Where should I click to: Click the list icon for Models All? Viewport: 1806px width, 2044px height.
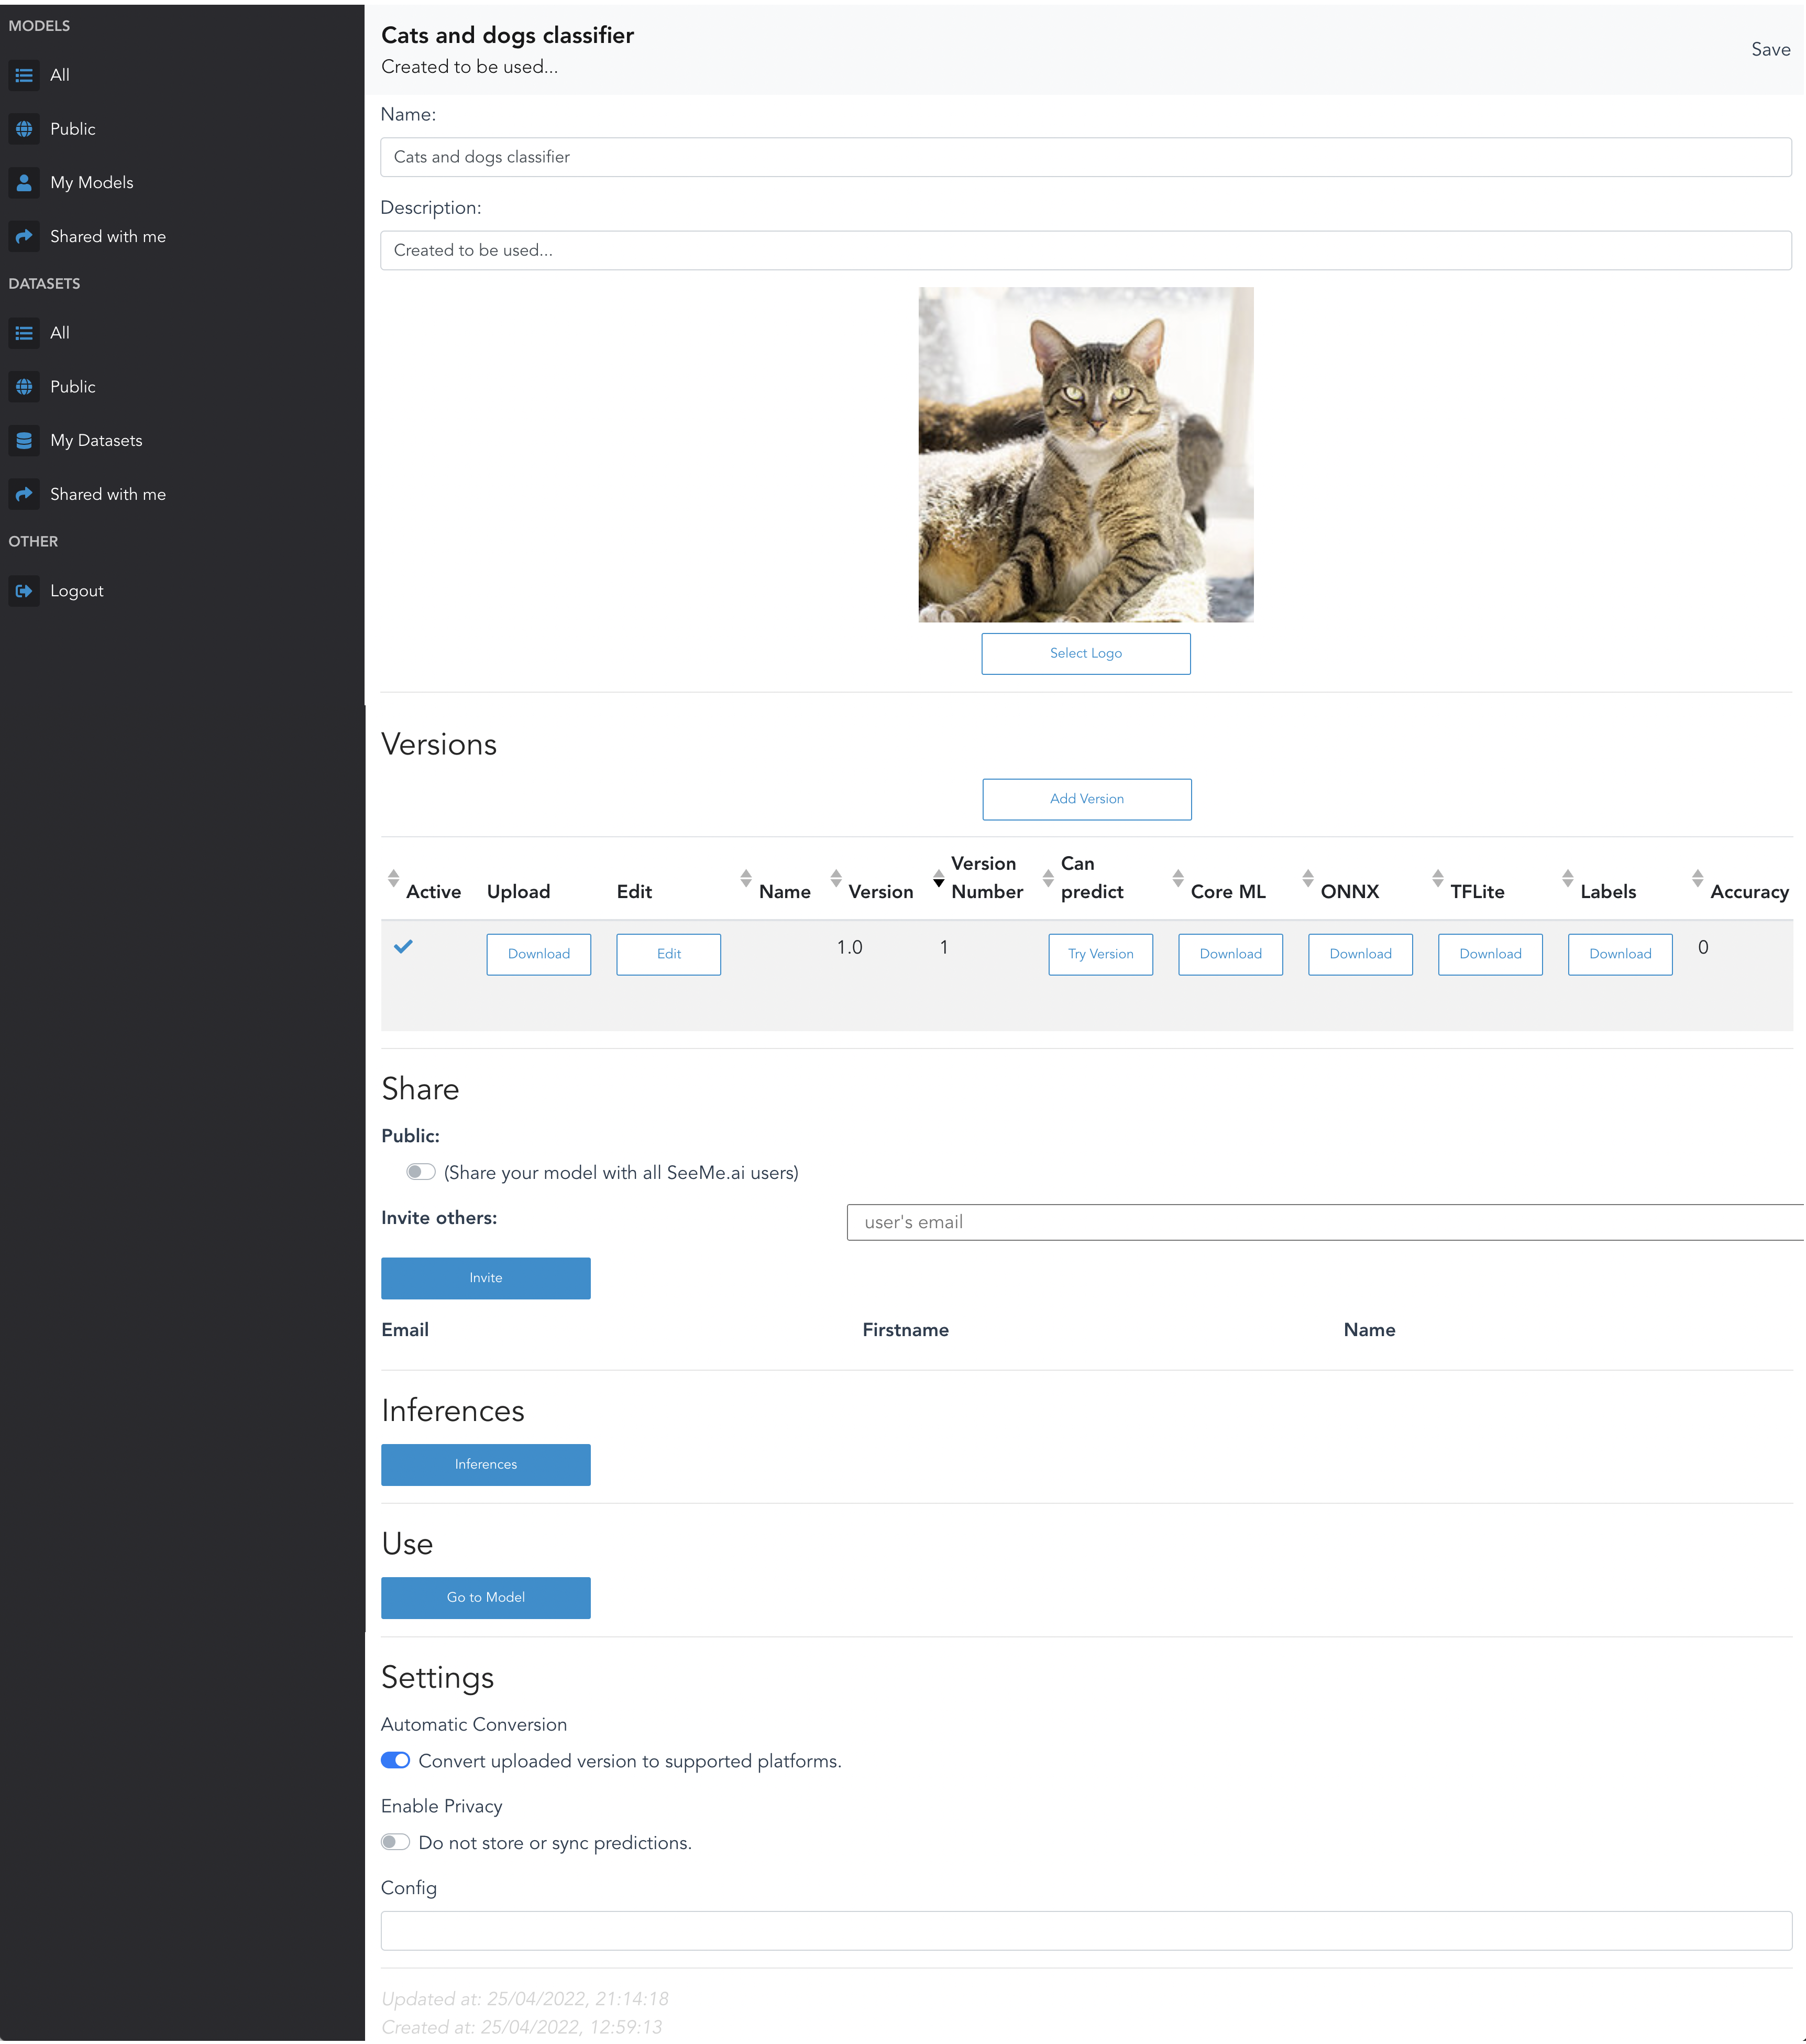coord(24,75)
